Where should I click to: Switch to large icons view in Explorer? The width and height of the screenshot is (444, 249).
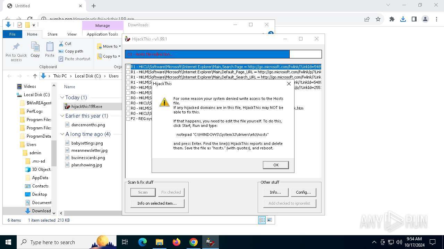click(x=270, y=220)
